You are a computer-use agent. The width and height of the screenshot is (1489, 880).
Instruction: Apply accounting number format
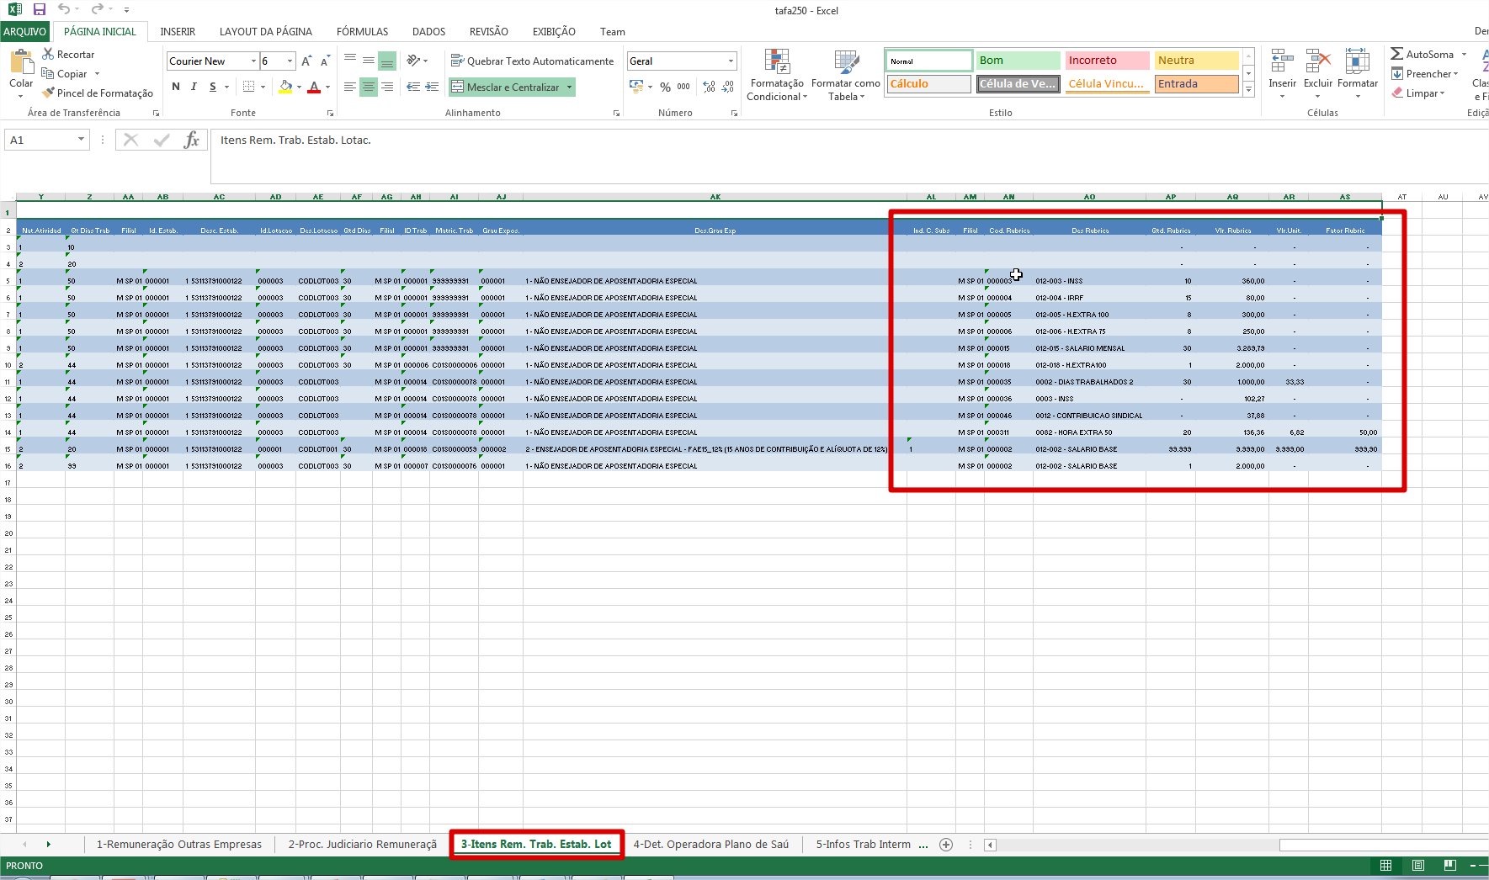pyautogui.click(x=636, y=87)
